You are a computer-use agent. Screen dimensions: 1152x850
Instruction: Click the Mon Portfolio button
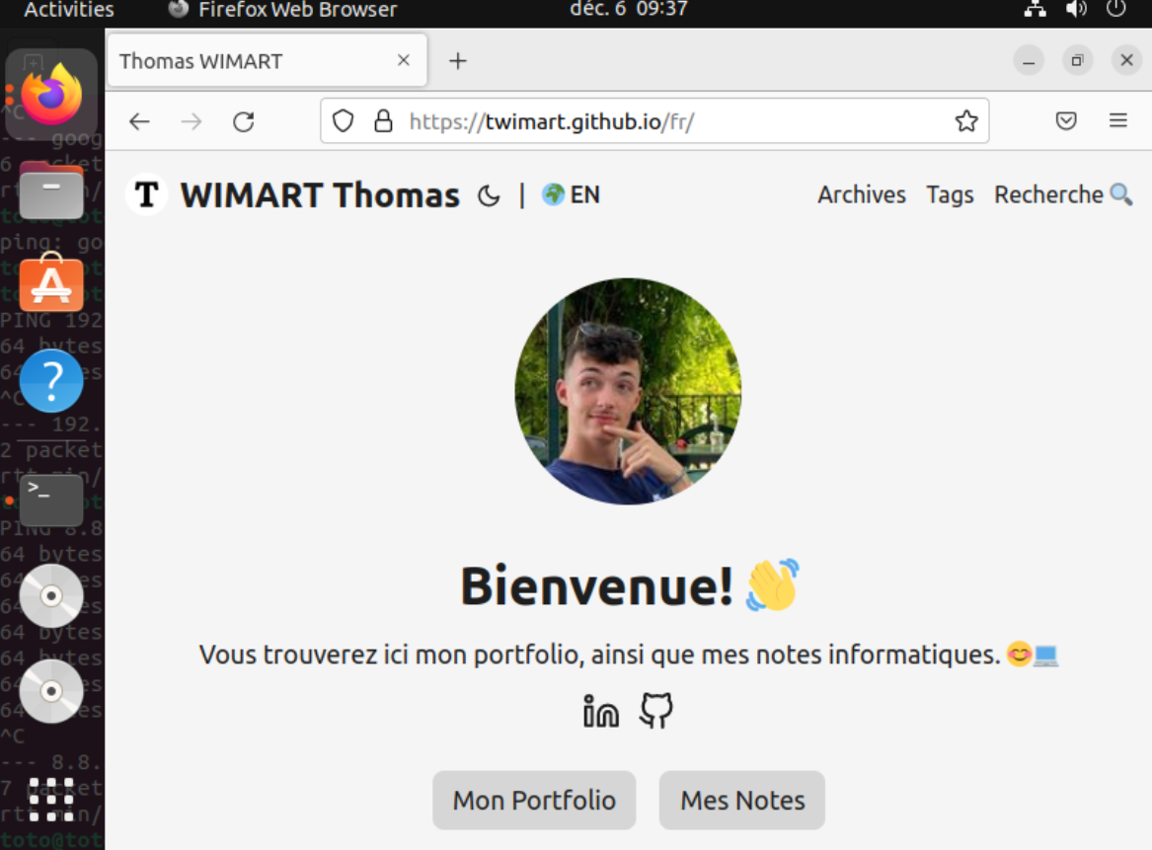click(x=534, y=800)
